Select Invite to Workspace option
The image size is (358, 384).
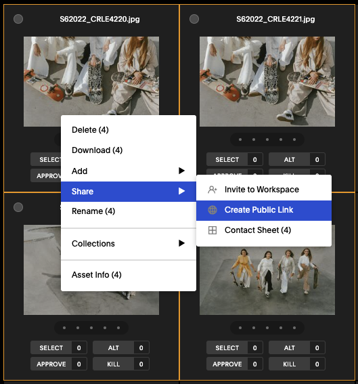[264, 190]
